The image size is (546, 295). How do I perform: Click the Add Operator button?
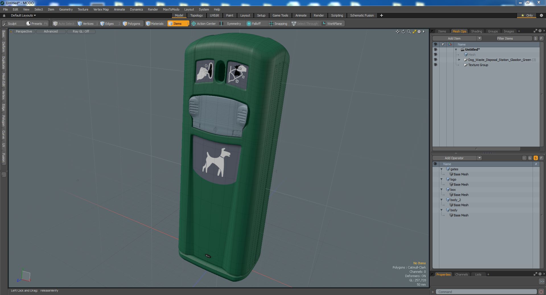(454, 158)
